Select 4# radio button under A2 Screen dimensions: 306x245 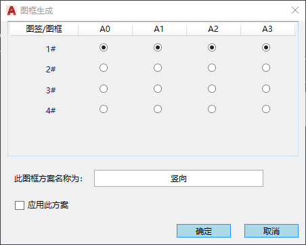pos(212,109)
